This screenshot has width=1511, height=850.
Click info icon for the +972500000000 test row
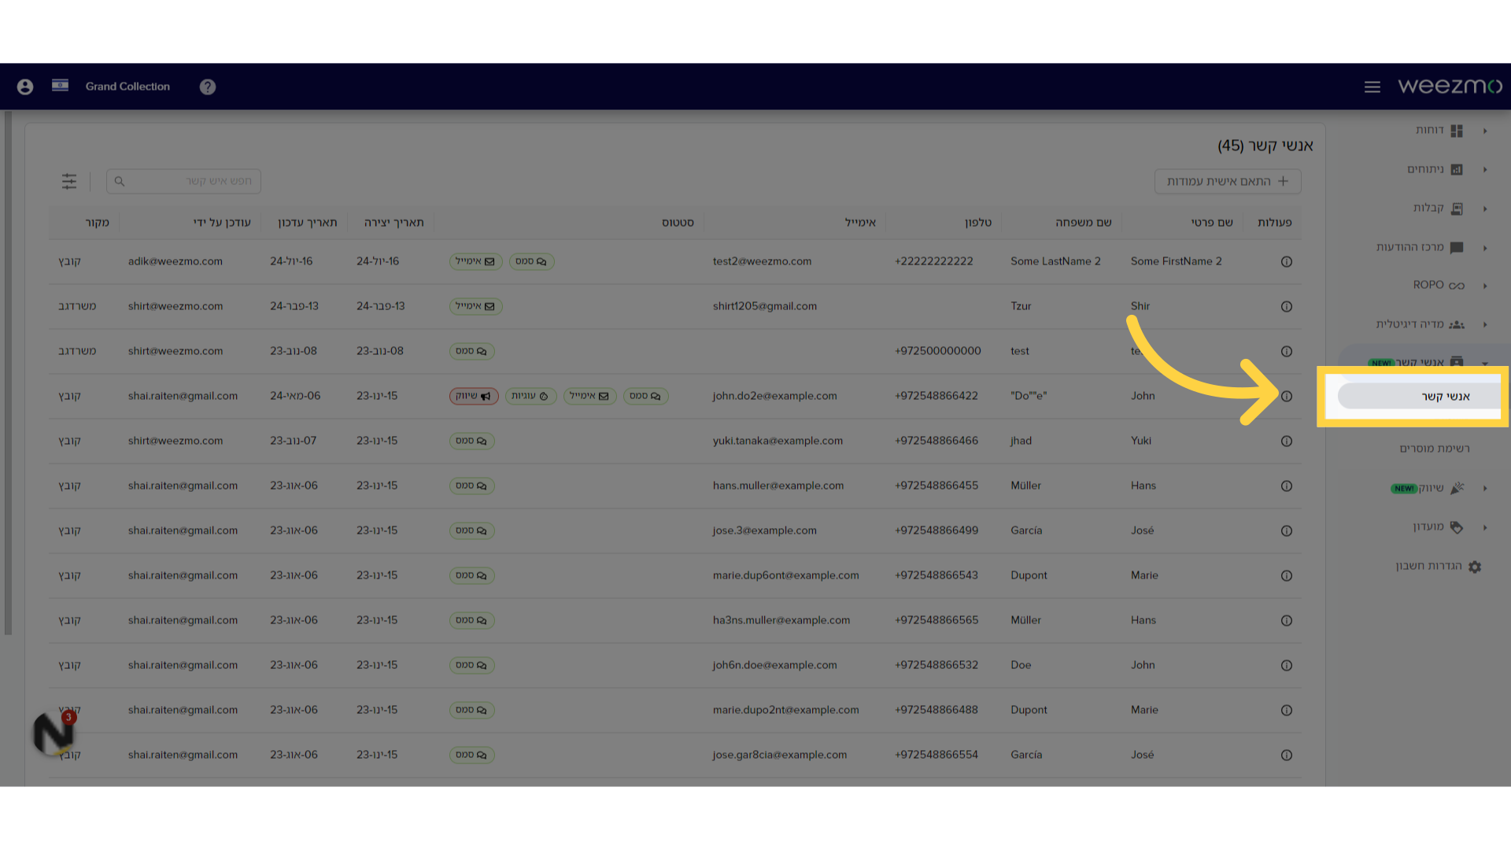[1287, 351]
